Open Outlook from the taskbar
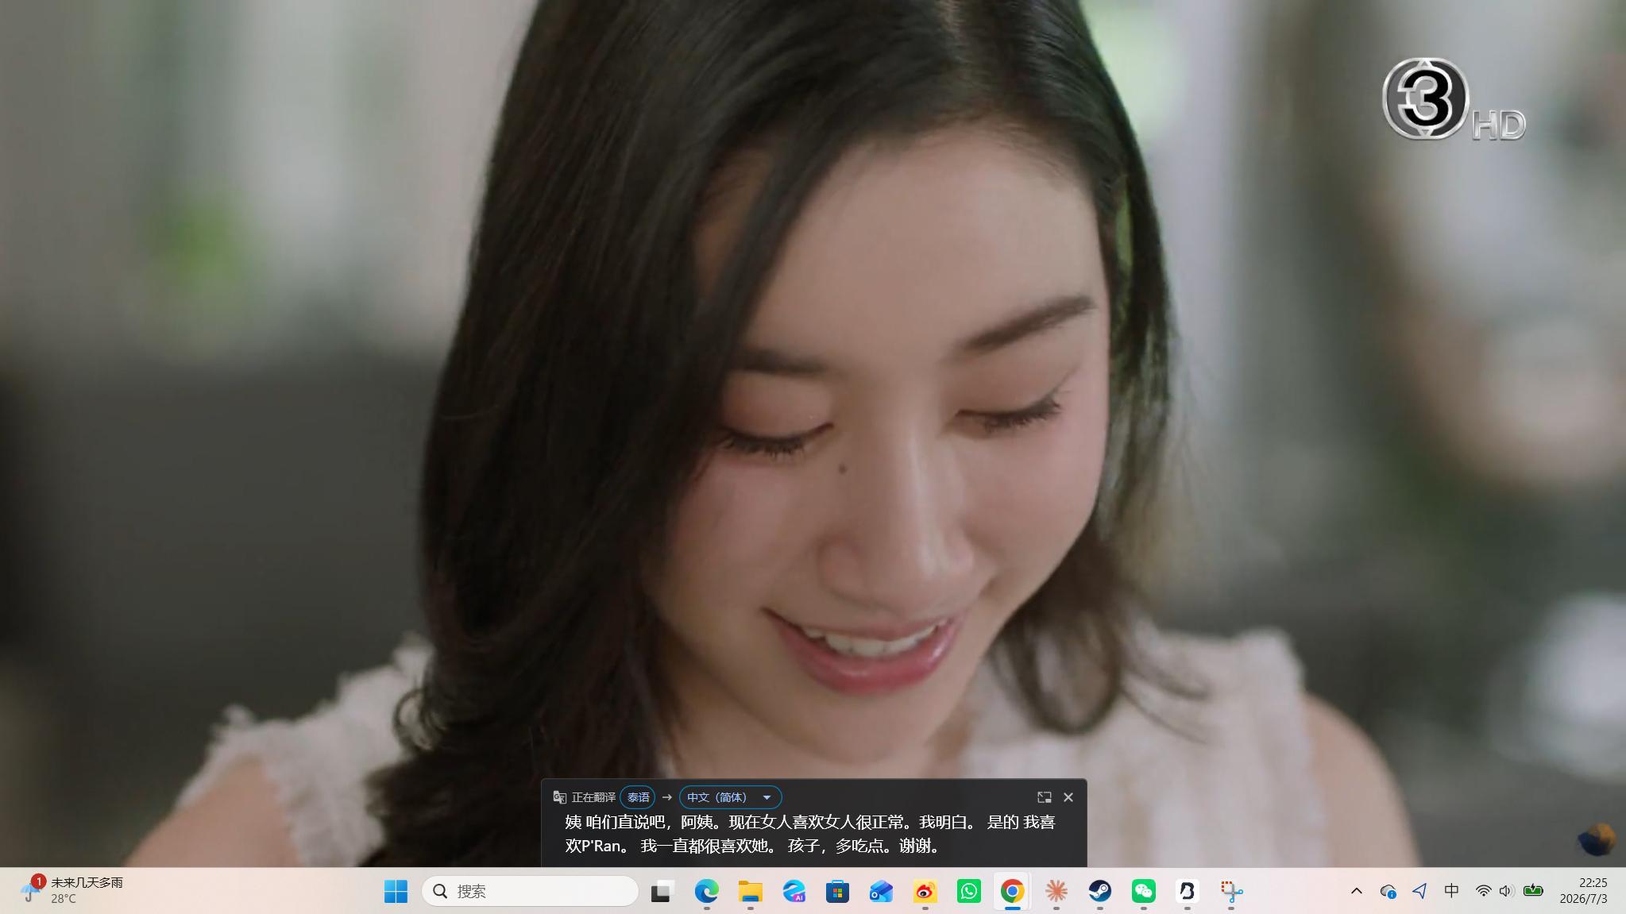 click(x=881, y=891)
